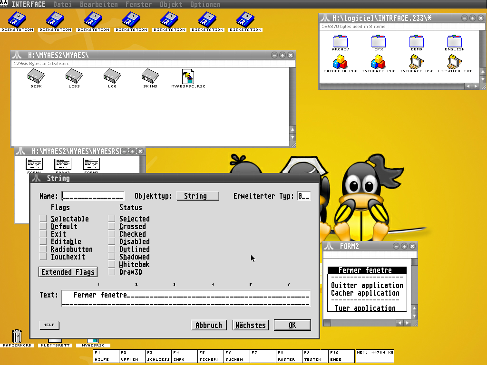
Task: Toggle the Editable flag checkbox
Action: click(x=43, y=241)
